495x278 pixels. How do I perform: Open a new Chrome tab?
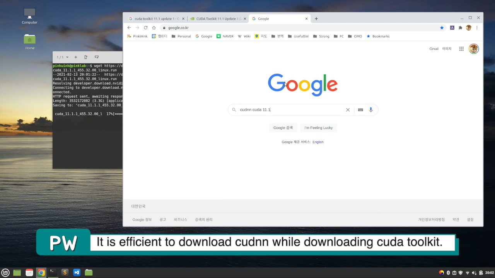(316, 19)
